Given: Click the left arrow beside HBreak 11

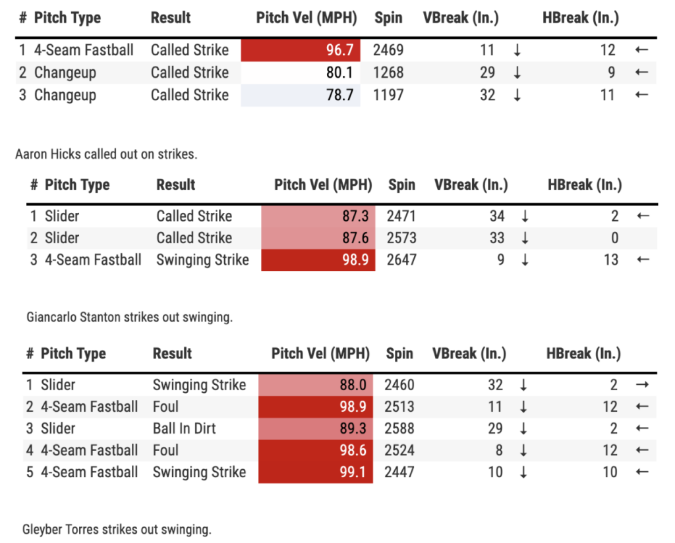Looking at the screenshot, I should [x=641, y=95].
